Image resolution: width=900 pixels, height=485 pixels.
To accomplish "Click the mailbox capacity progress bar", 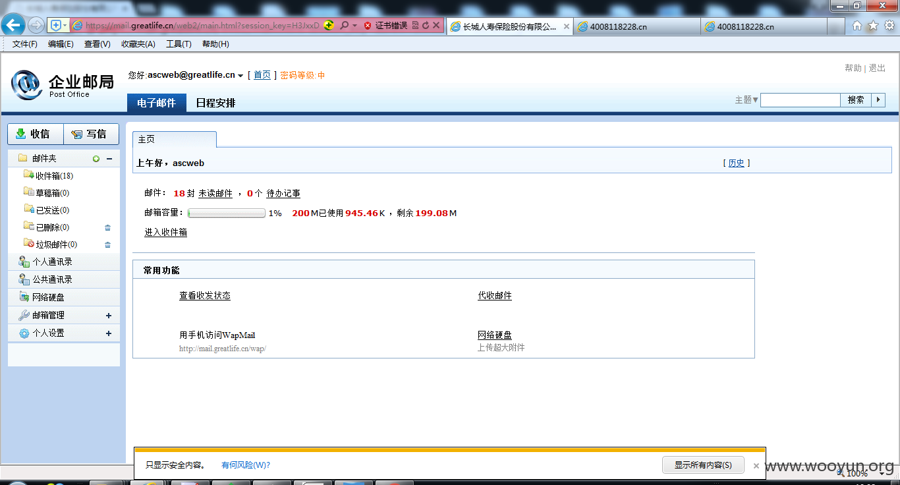I will (x=226, y=213).
